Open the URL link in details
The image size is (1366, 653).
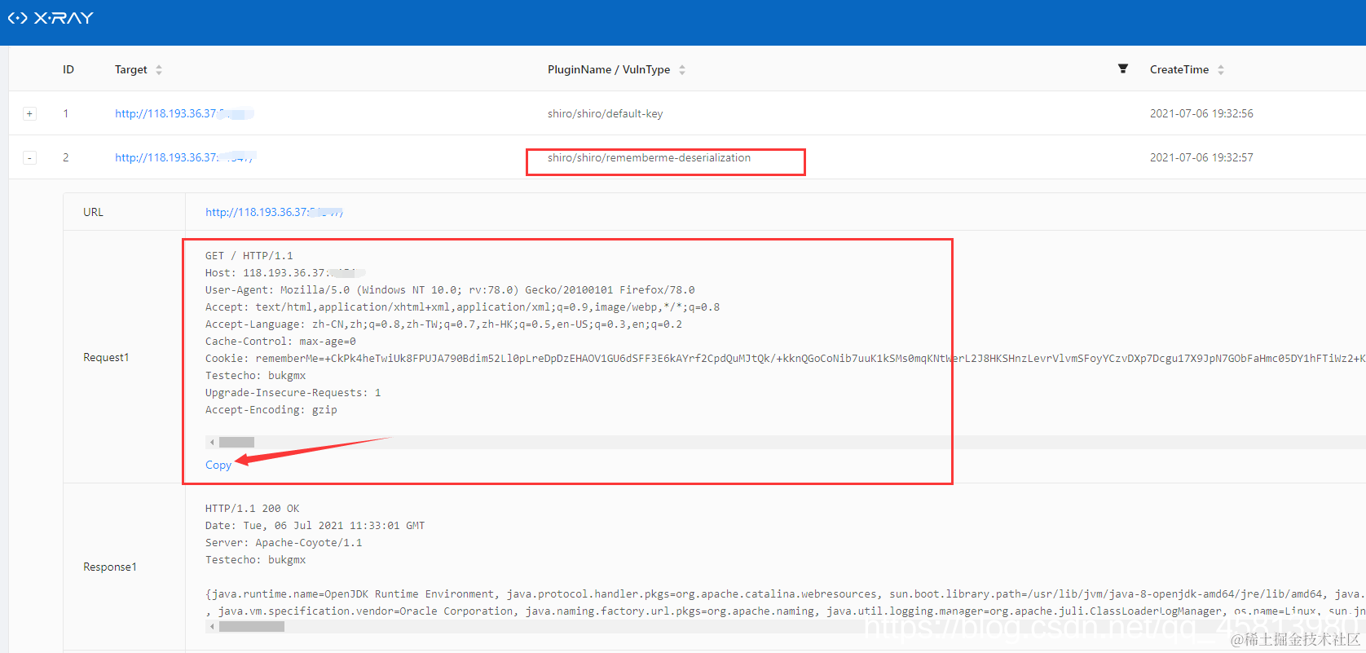pos(274,212)
